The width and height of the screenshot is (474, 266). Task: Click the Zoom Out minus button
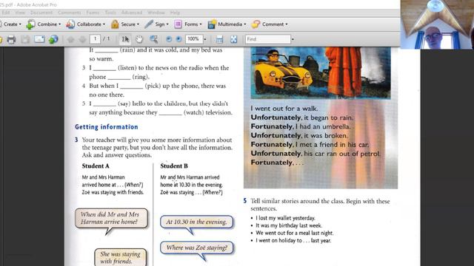click(x=169, y=39)
